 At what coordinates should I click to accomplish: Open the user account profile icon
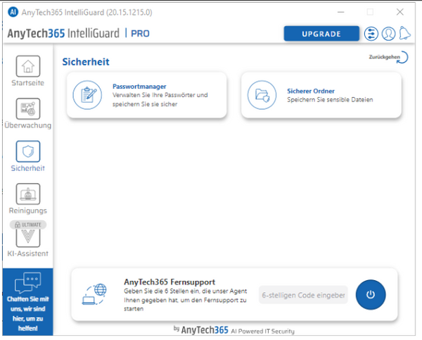click(388, 33)
